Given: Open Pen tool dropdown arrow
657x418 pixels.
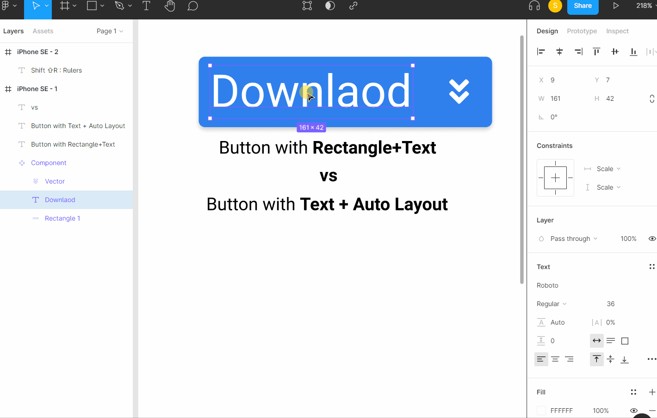Looking at the screenshot, I should 130,6.
